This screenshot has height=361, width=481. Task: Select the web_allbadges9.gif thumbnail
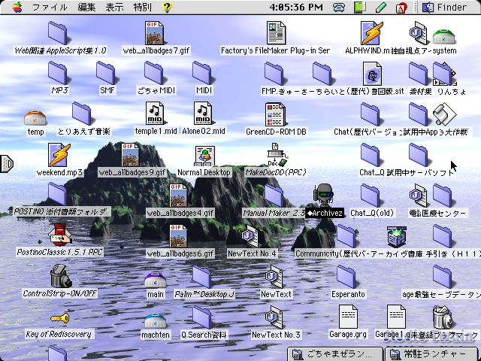click(x=132, y=155)
